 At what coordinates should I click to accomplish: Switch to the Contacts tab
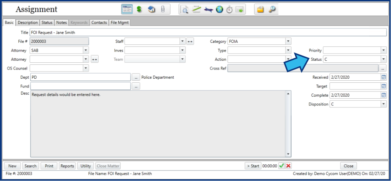point(99,22)
